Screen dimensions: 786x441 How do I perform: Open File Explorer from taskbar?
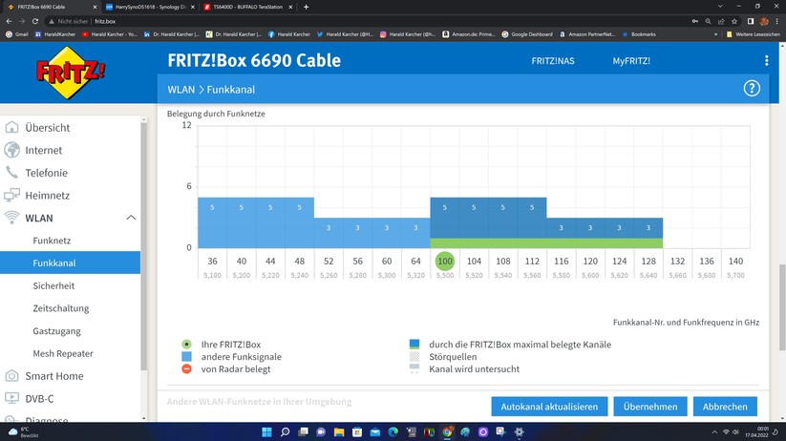click(339, 432)
